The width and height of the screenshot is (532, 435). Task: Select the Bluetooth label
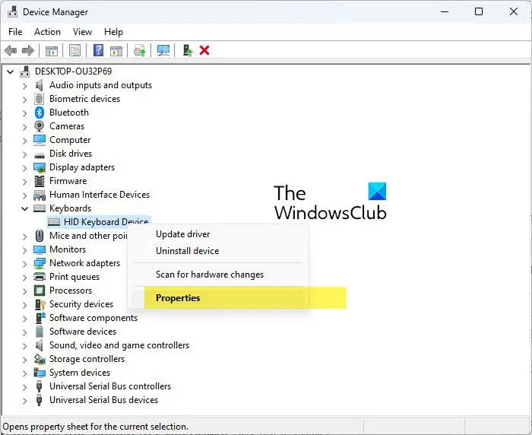69,113
